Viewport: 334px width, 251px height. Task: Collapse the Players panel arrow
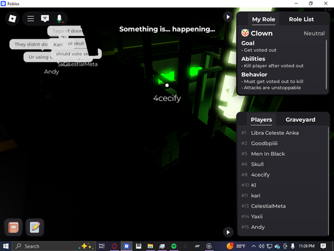pos(228,232)
